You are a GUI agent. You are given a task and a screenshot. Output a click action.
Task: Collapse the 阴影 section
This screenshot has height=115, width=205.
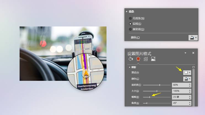coord(129,67)
